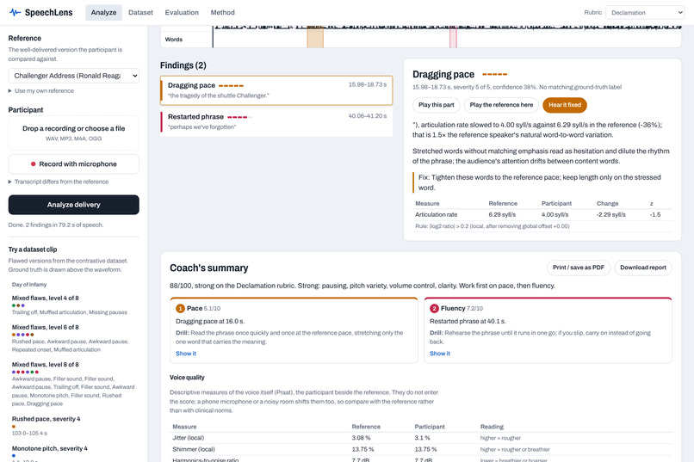This screenshot has width=694, height=462.
Task: Expand Use my own reference
Action: click(41, 90)
